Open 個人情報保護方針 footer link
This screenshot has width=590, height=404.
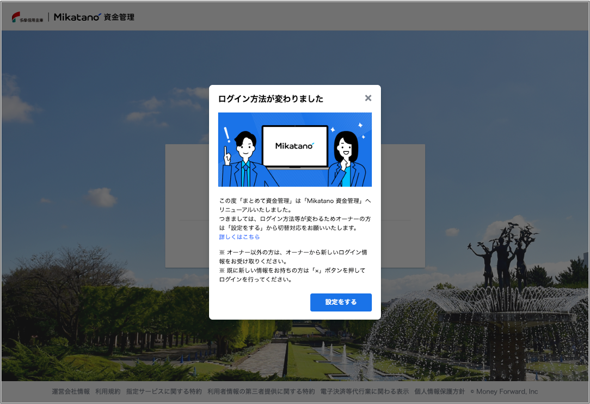coord(439,391)
